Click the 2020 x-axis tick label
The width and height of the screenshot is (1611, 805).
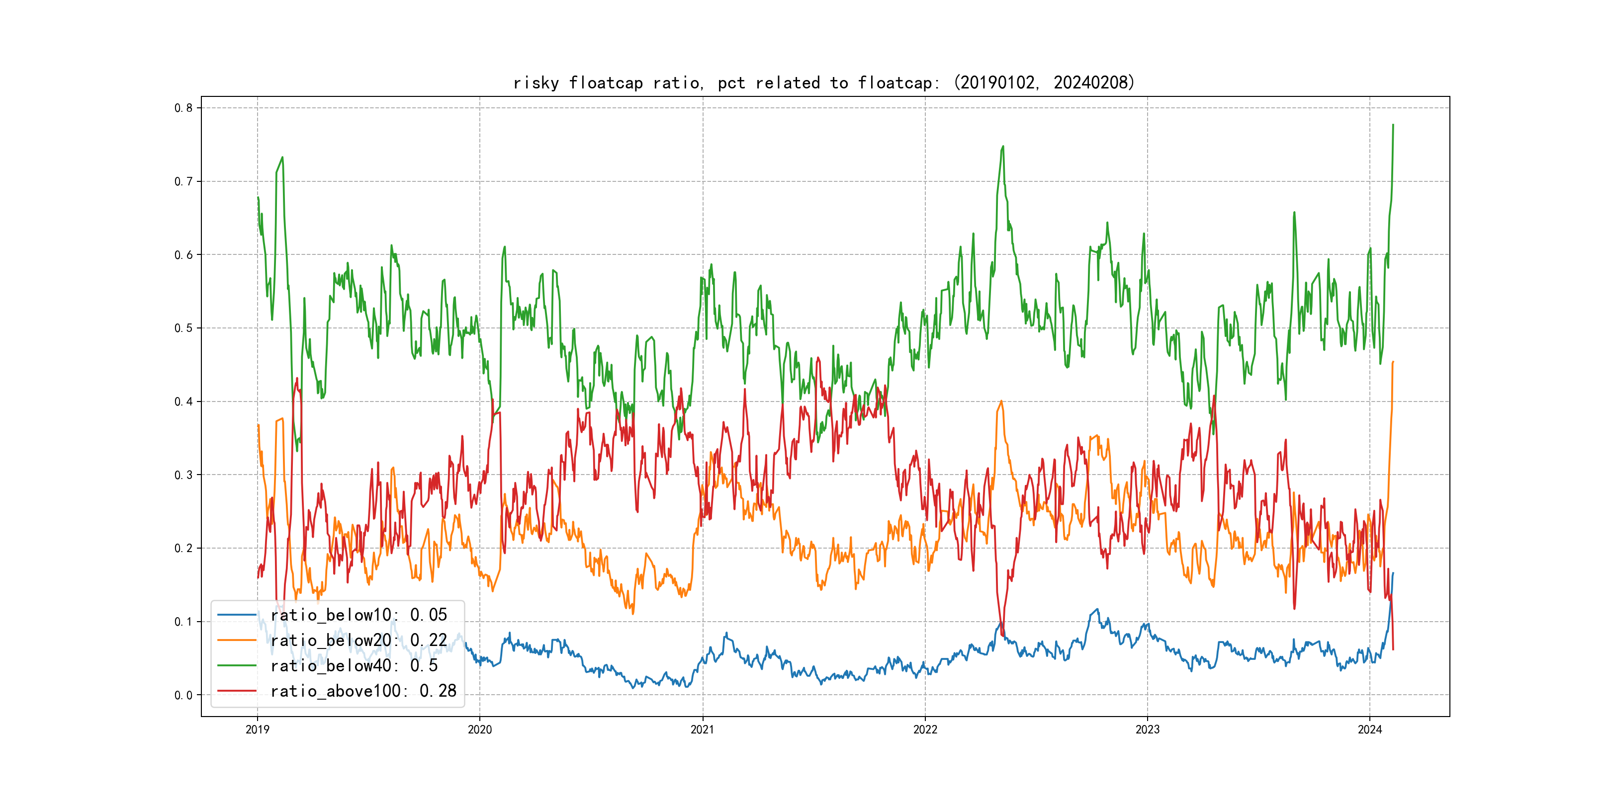pos(480,729)
